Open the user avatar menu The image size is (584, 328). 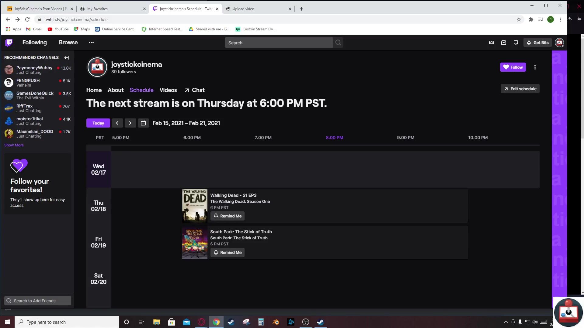pos(559,43)
